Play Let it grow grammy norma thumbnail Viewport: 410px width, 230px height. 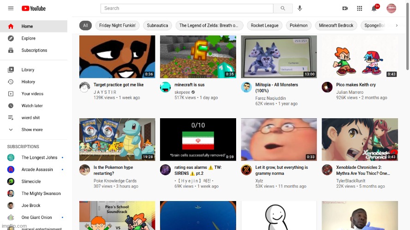(279, 139)
